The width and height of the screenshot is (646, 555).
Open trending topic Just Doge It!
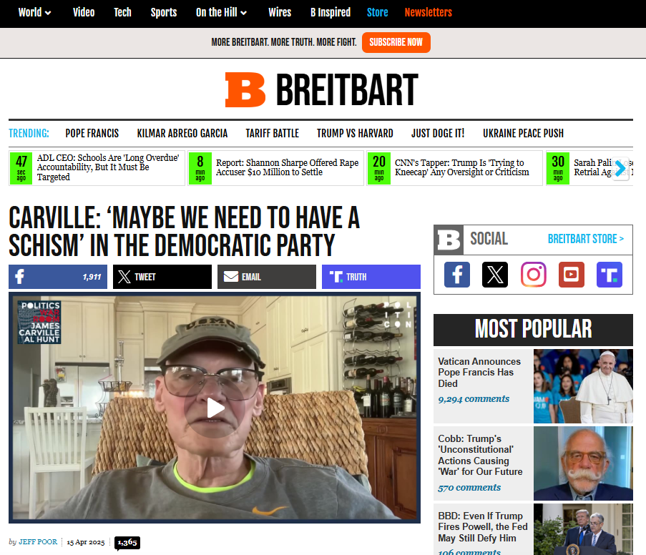438,134
